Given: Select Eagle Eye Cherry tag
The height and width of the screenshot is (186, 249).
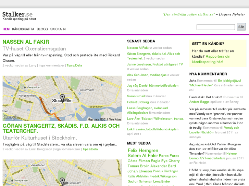Looking at the screenshot, I should click(165, 161).
